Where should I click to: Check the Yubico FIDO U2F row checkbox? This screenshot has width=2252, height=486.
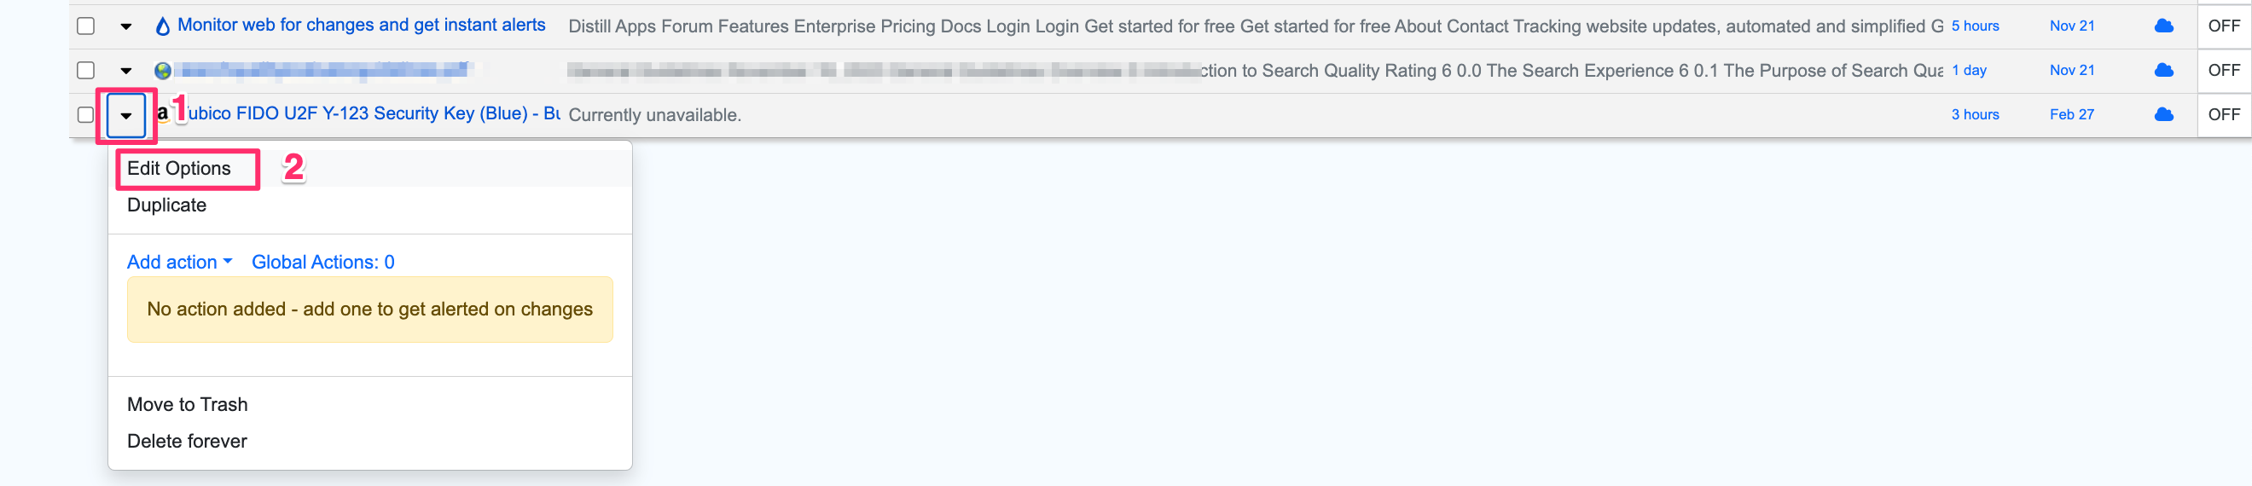pyautogui.click(x=85, y=114)
